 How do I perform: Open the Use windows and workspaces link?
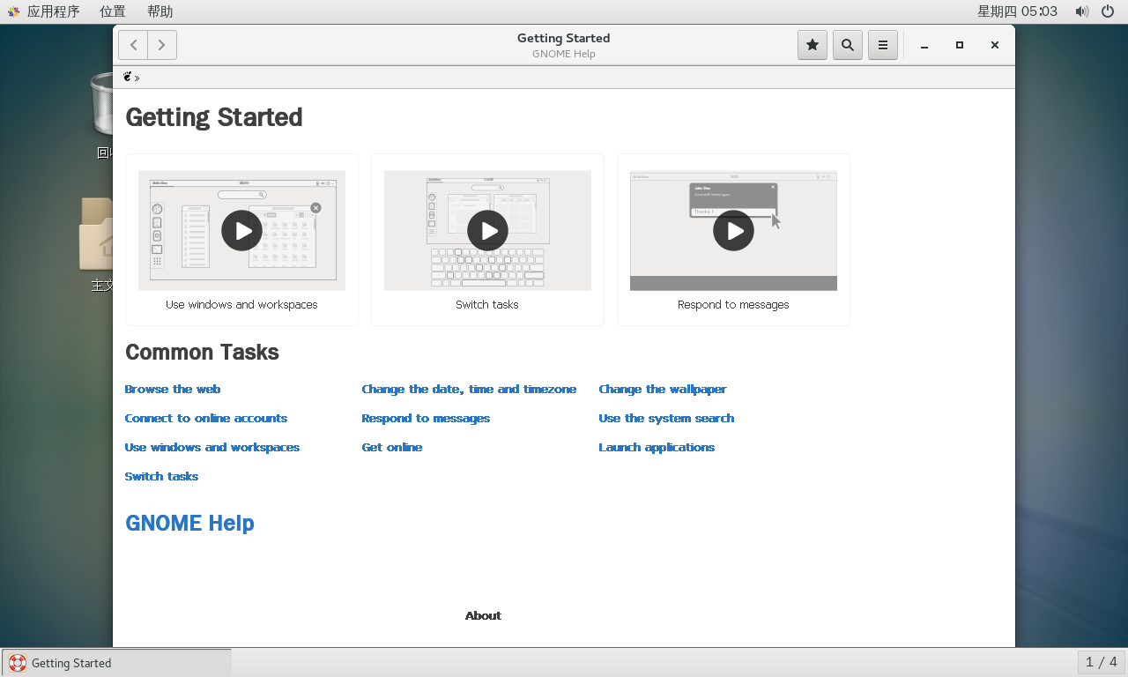click(x=212, y=447)
